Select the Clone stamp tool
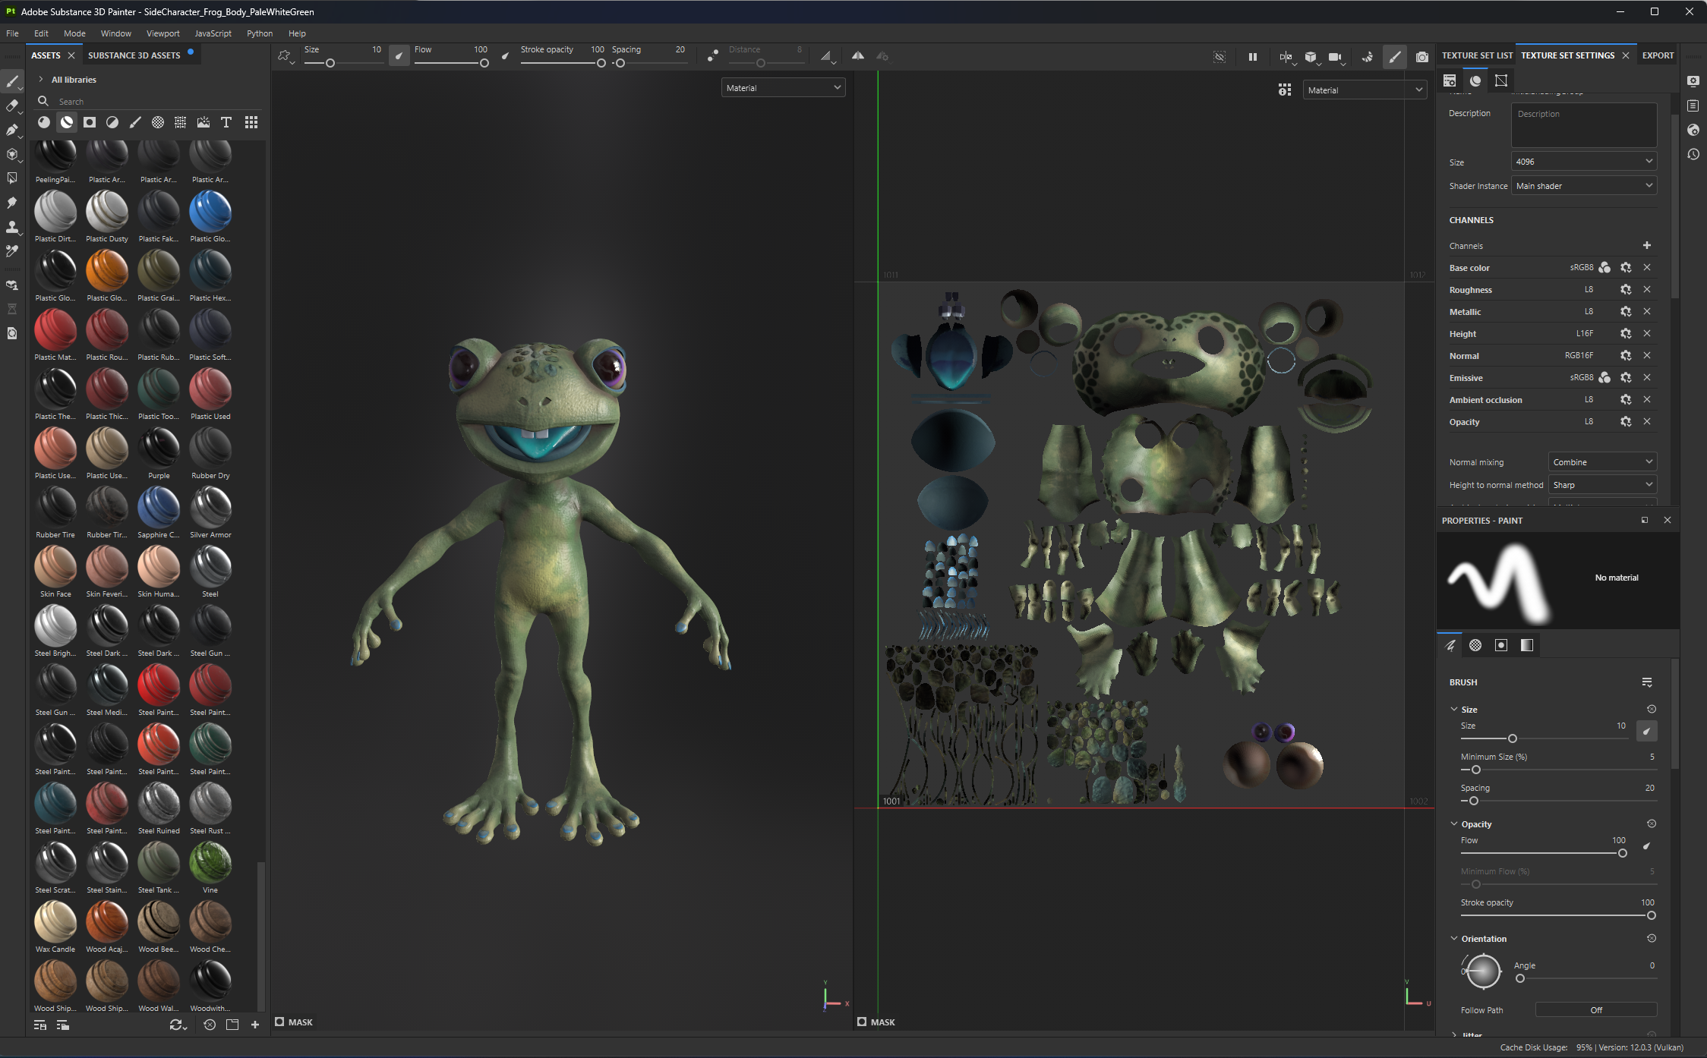1707x1058 pixels. tap(12, 227)
